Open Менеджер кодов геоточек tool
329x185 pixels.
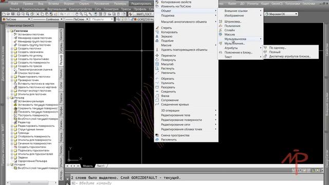[35, 38]
